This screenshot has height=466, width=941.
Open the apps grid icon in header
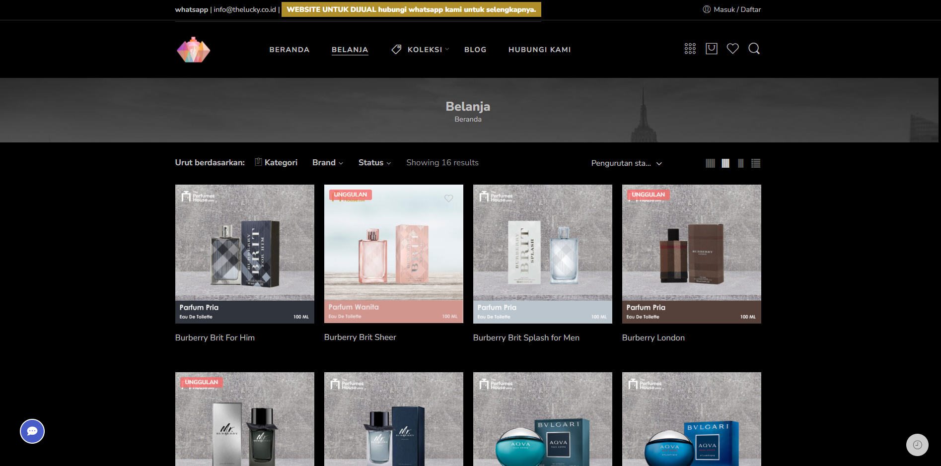pos(690,49)
